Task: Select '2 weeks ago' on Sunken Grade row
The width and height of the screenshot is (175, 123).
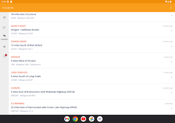Action: coord(167,41)
